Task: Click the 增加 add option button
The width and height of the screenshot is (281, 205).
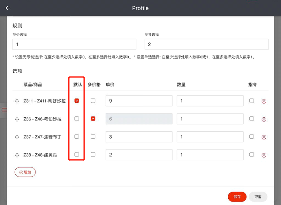Action: click(x=25, y=172)
